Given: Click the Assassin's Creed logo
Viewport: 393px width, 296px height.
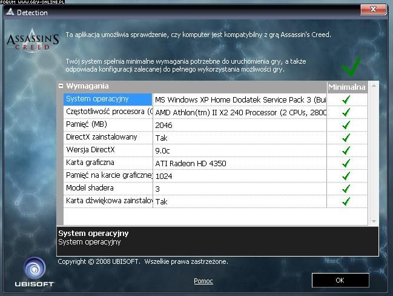Looking at the screenshot, I should (x=33, y=41).
